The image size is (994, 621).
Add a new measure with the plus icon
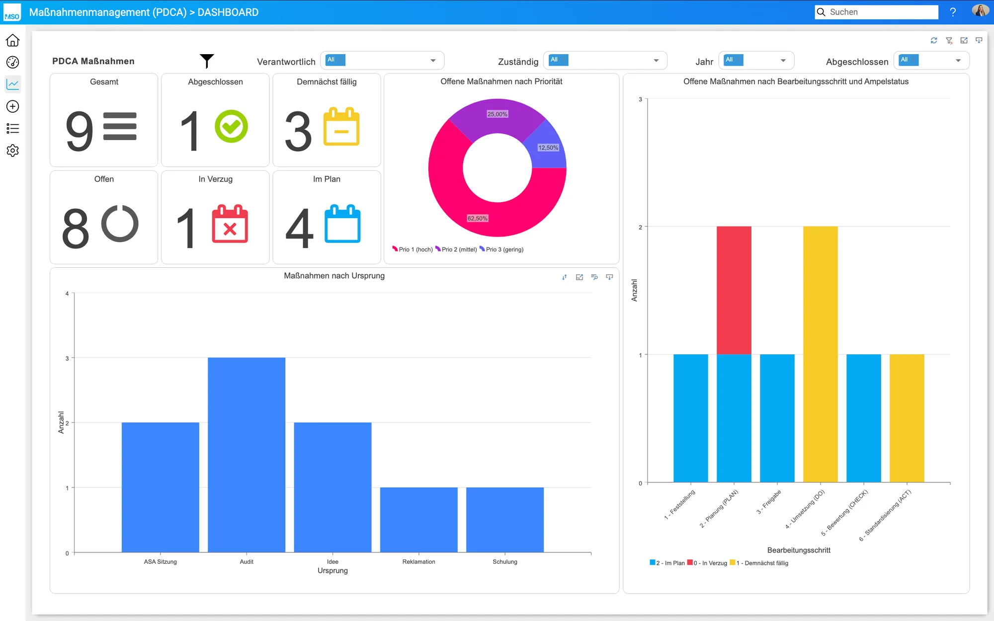pos(12,106)
